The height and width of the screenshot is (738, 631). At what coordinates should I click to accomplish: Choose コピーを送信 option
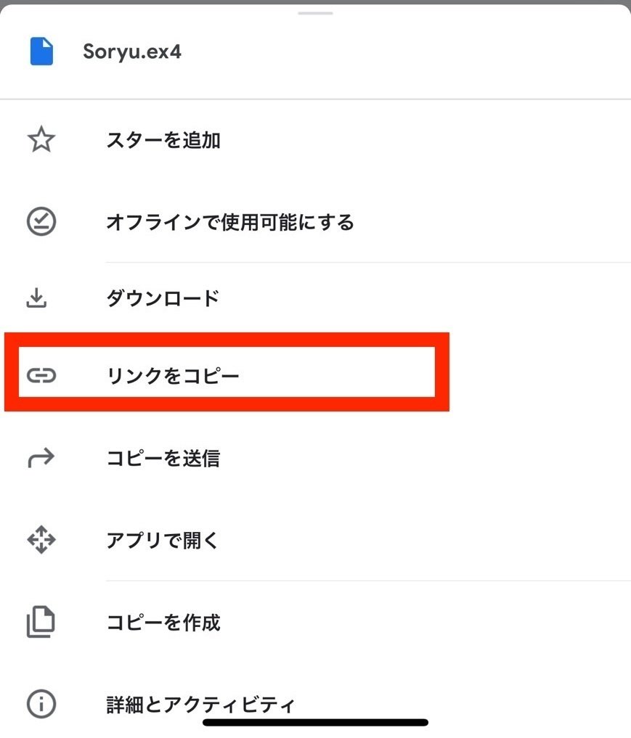[x=163, y=459]
